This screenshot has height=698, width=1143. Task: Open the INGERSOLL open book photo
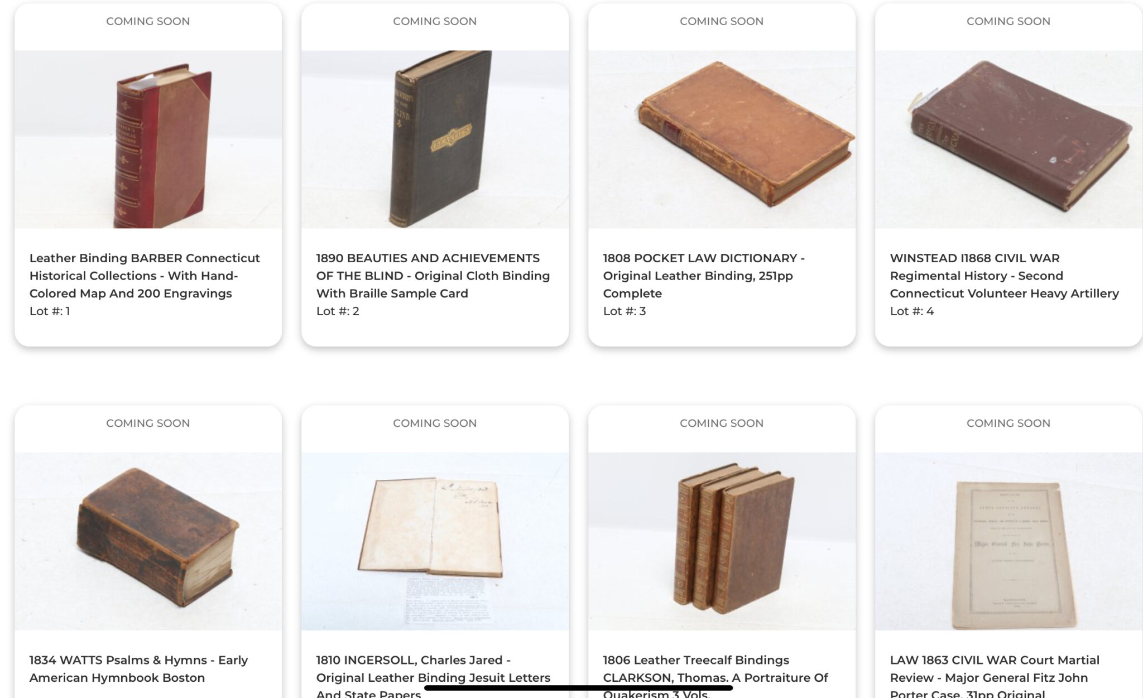[435, 541]
